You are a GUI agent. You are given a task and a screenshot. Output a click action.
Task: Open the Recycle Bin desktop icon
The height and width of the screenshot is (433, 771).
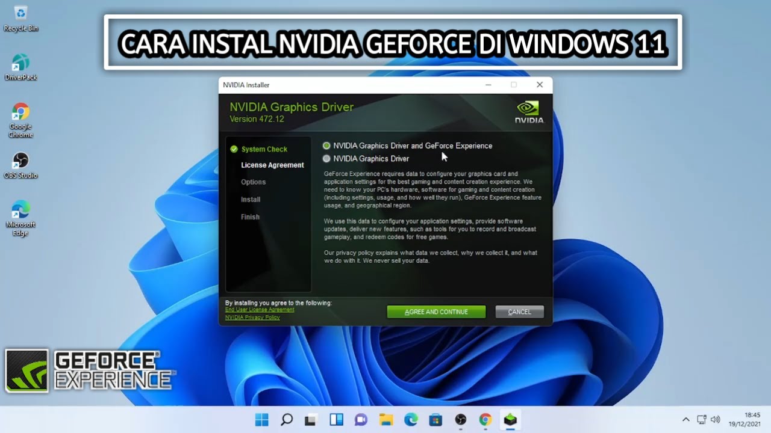[x=20, y=18]
